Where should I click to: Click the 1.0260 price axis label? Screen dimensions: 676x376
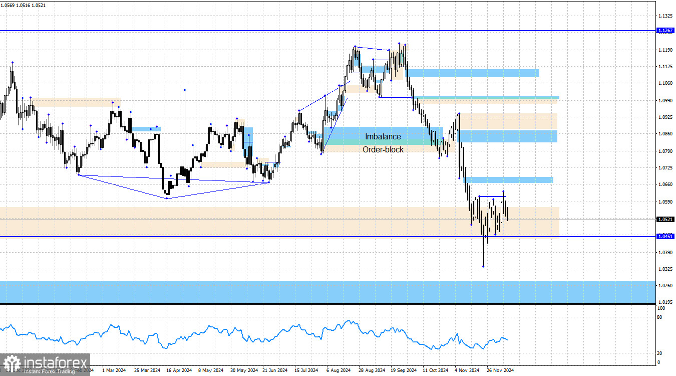coord(666,286)
